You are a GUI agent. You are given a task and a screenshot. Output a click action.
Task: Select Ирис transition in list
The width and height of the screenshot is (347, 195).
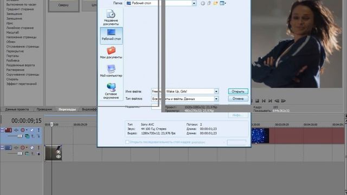tap(10, 23)
